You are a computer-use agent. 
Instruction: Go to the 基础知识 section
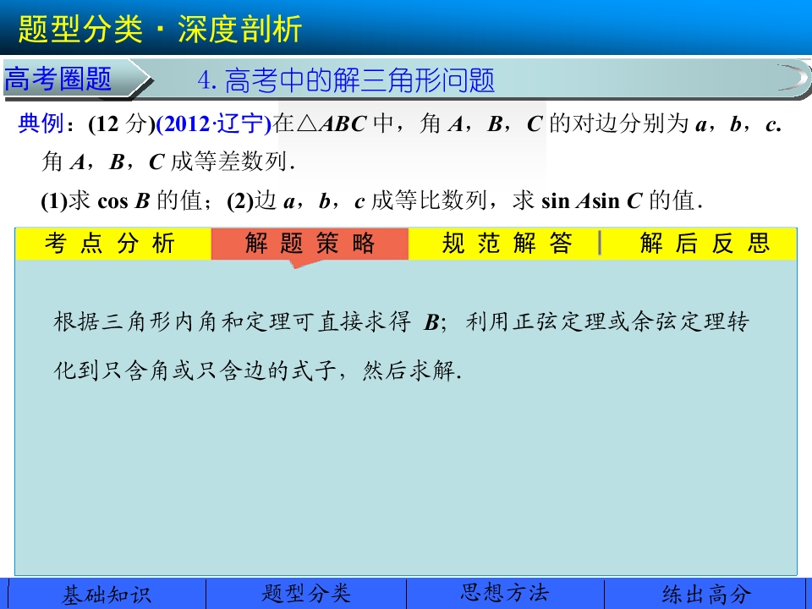(x=107, y=594)
